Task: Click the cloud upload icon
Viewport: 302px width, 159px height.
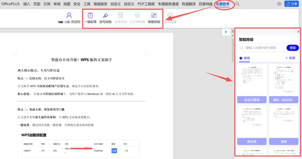Action: click(x=279, y=4)
